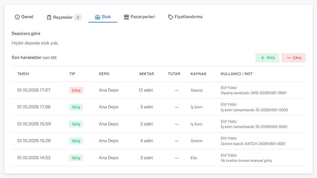This screenshot has width=317, height=178.
Task: Click the KAYNAK column header
Action: 199,74
